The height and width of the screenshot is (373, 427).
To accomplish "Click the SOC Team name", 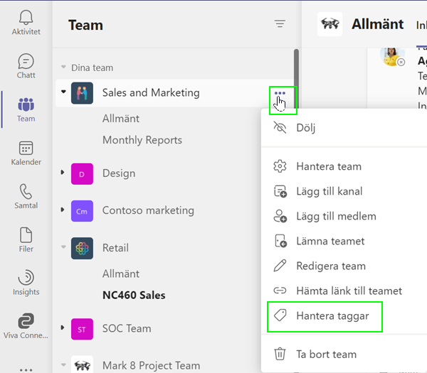I will point(127,329).
